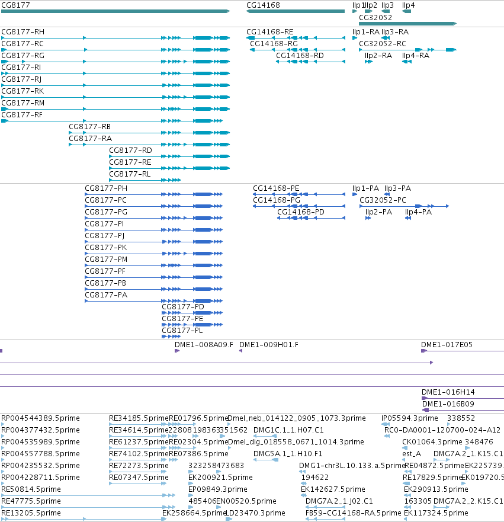Click the DME1-016H14 feature
This screenshot has height=522, width=504.
(x=463, y=398)
